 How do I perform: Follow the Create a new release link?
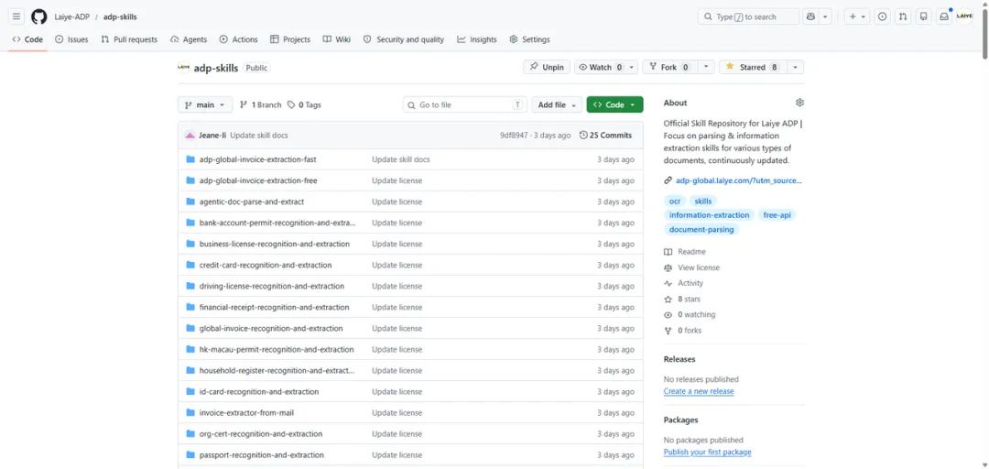698,391
